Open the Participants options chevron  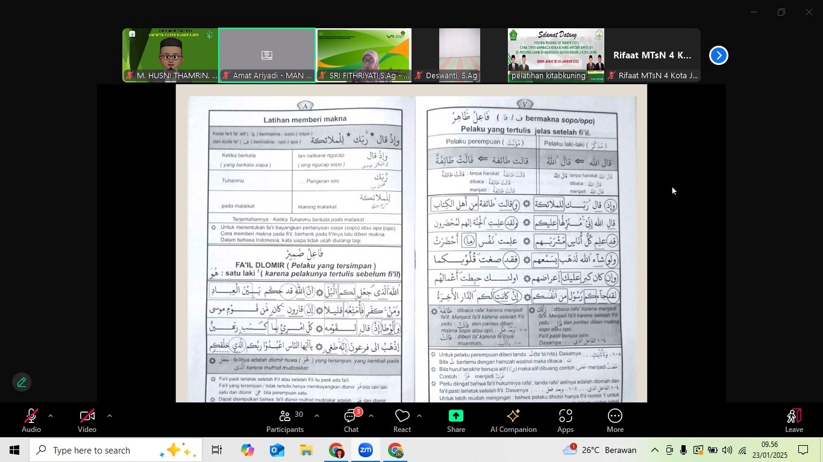pos(316,415)
